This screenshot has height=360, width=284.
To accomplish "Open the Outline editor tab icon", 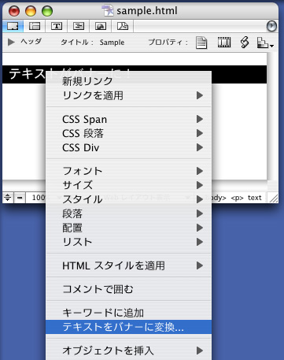I will click(x=79, y=26).
